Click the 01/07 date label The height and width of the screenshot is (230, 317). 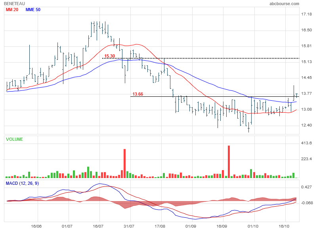click(x=67, y=226)
